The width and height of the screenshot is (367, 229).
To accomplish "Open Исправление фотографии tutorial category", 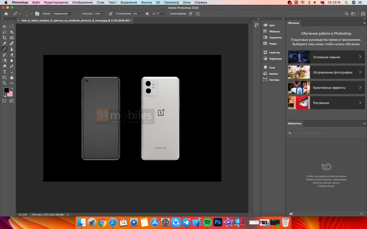I will (x=326, y=72).
